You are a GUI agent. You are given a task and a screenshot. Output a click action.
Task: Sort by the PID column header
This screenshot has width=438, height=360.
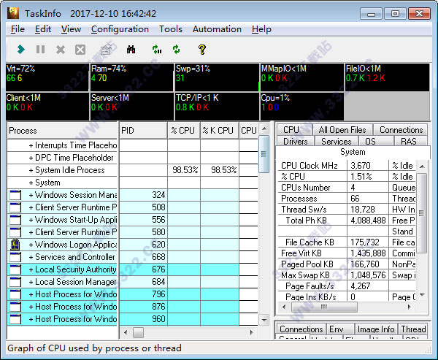coord(143,131)
